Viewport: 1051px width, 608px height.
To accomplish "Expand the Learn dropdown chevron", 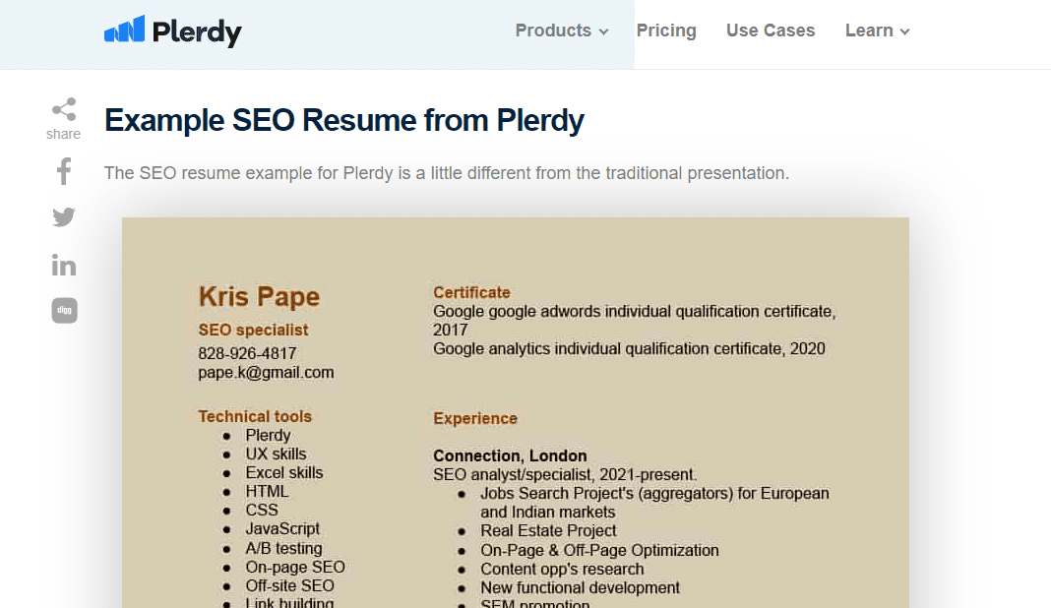I will click(x=904, y=31).
